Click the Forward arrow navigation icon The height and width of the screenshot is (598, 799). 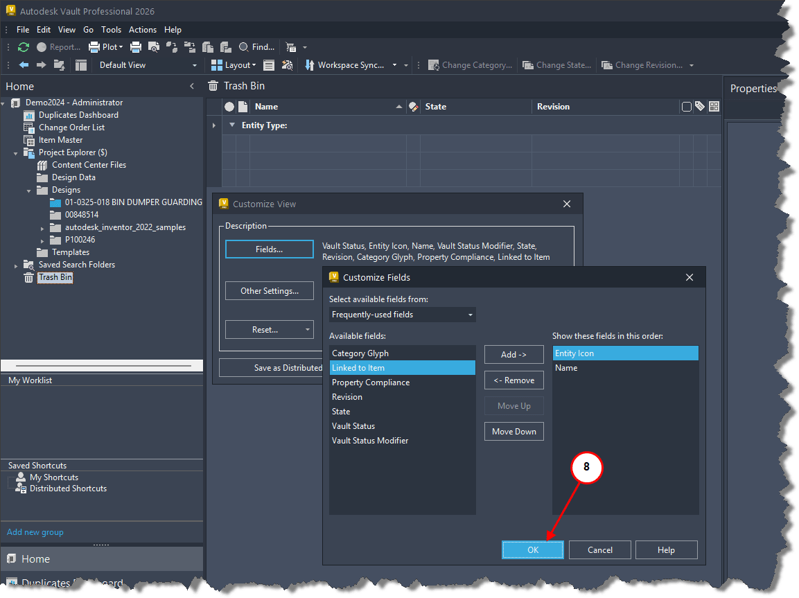pyautogui.click(x=42, y=65)
